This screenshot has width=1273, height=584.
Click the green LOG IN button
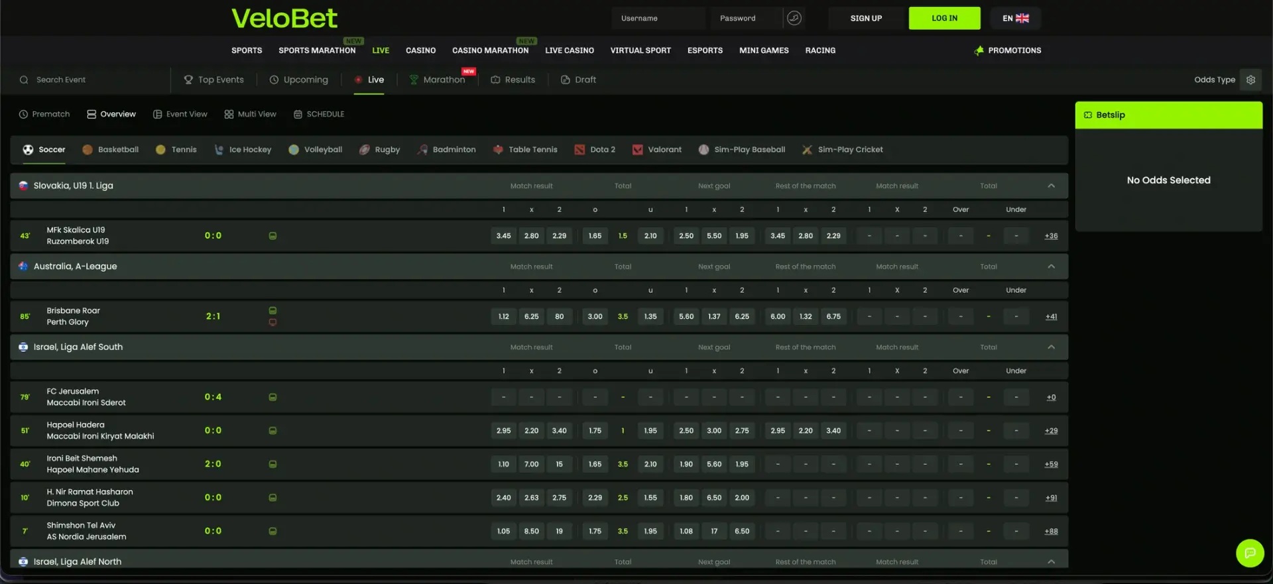coord(944,19)
